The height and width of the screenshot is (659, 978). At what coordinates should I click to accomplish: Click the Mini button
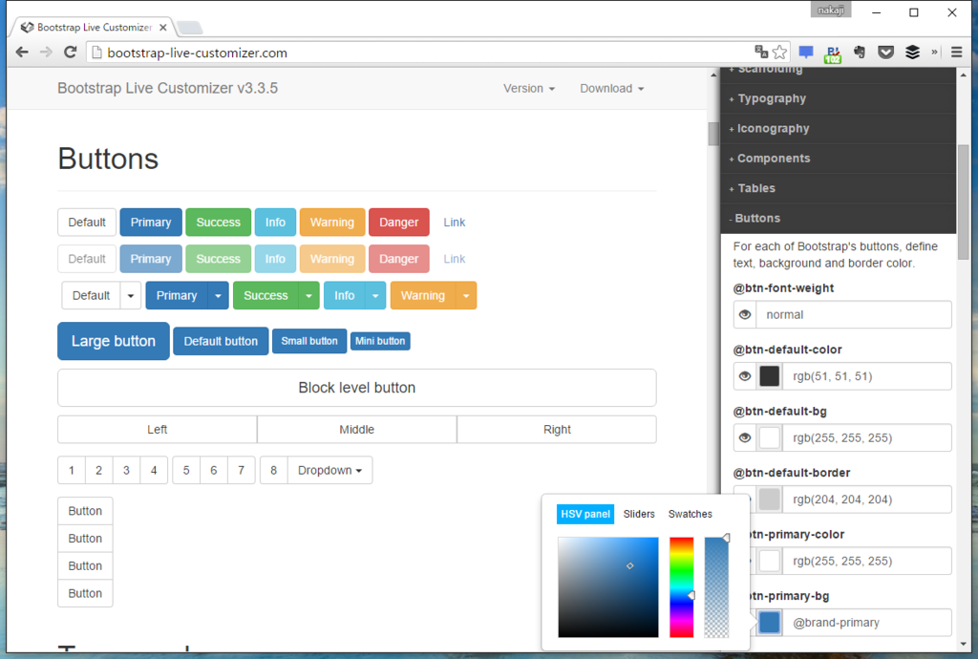click(380, 341)
